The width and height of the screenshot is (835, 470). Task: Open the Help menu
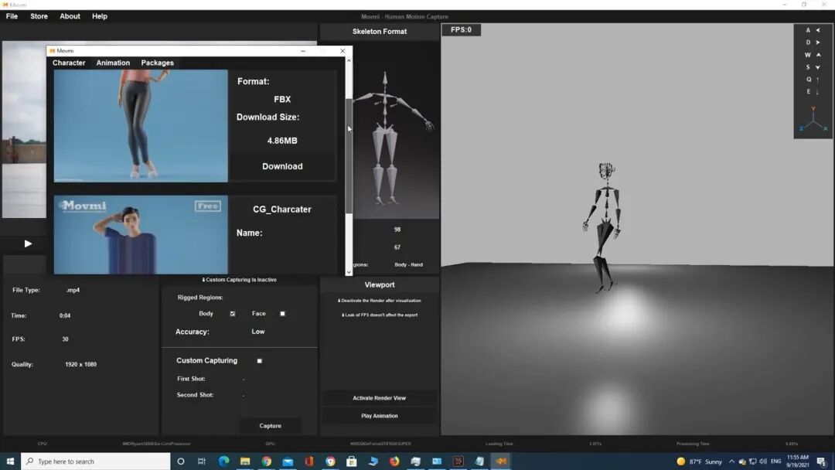coord(100,16)
